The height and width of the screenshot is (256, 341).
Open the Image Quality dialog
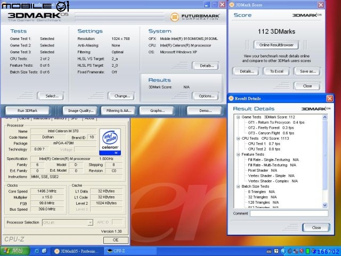tap(80, 111)
